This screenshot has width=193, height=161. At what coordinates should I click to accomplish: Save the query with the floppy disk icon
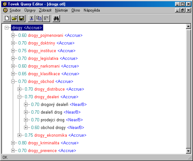pos(21,19)
